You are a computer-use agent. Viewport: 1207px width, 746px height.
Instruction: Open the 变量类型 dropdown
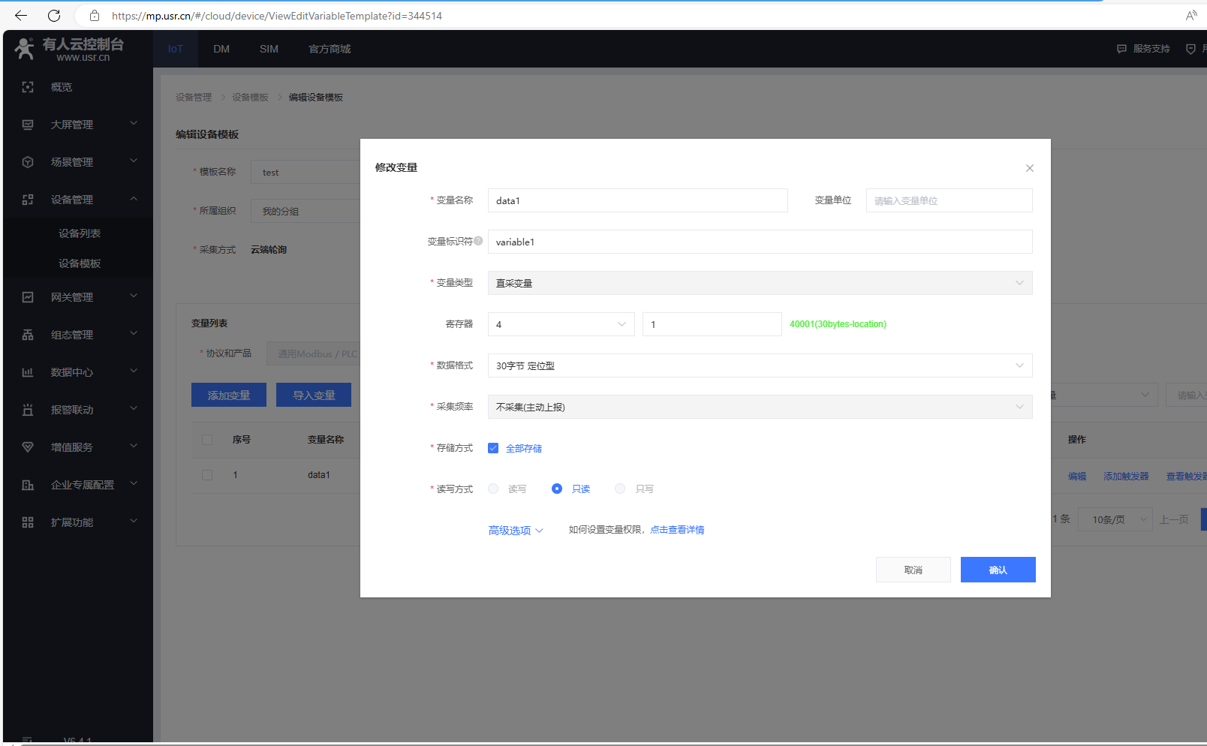pos(760,283)
